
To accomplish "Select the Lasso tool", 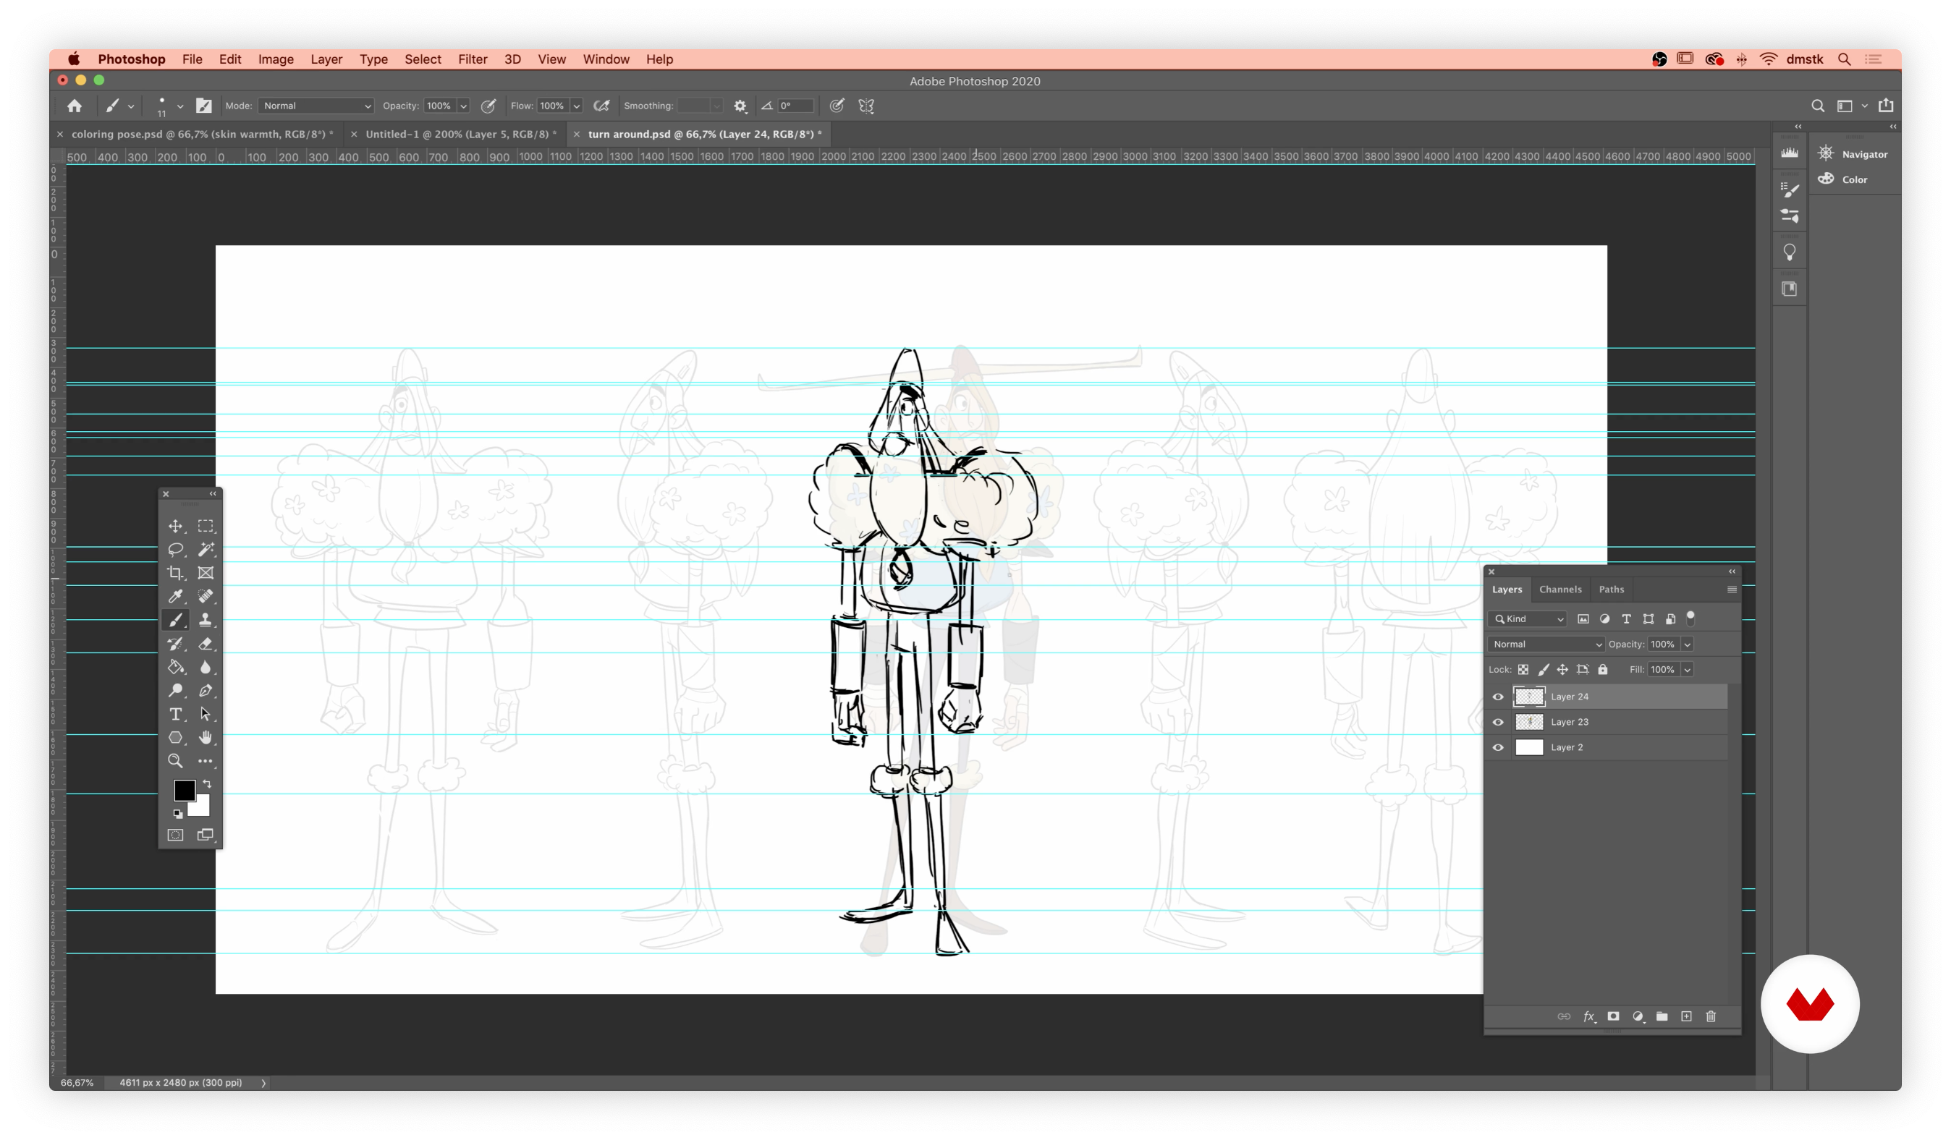I will (x=176, y=550).
